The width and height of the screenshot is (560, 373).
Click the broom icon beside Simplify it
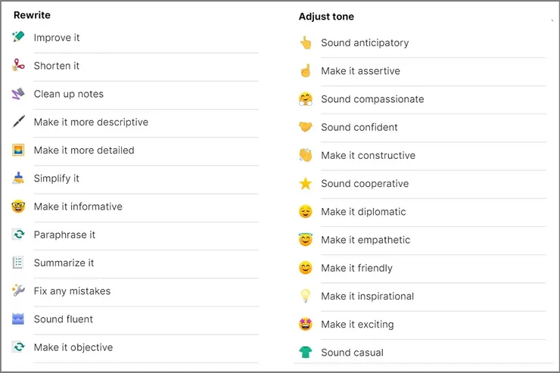(x=19, y=179)
